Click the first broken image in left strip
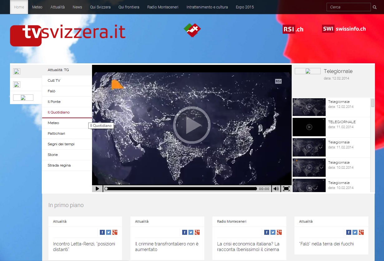 (17, 71)
